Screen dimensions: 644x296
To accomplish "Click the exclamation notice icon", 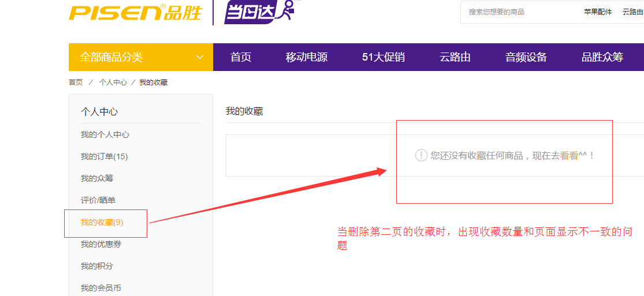I will [x=421, y=155].
